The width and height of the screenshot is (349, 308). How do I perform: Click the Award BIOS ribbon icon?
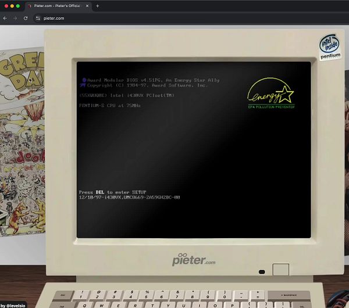(x=83, y=83)
